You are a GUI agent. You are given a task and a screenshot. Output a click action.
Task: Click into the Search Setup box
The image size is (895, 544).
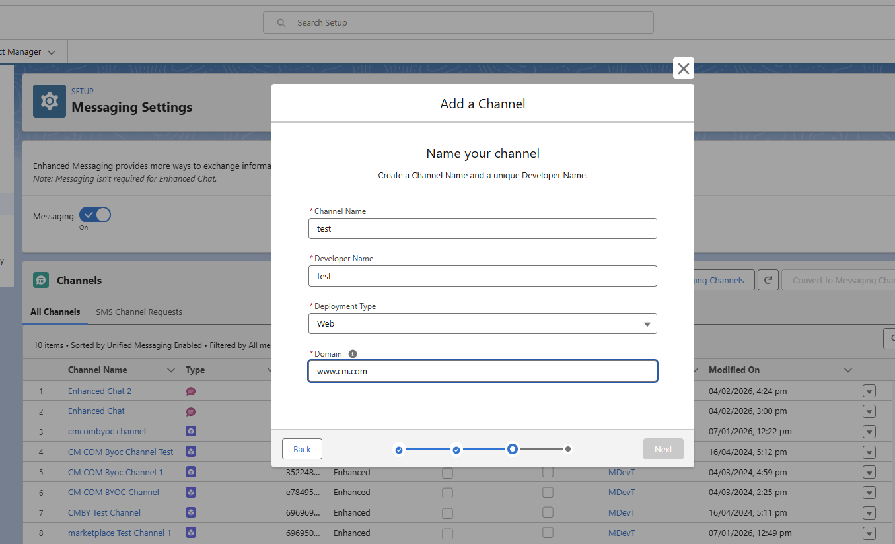tap(458, 22)
